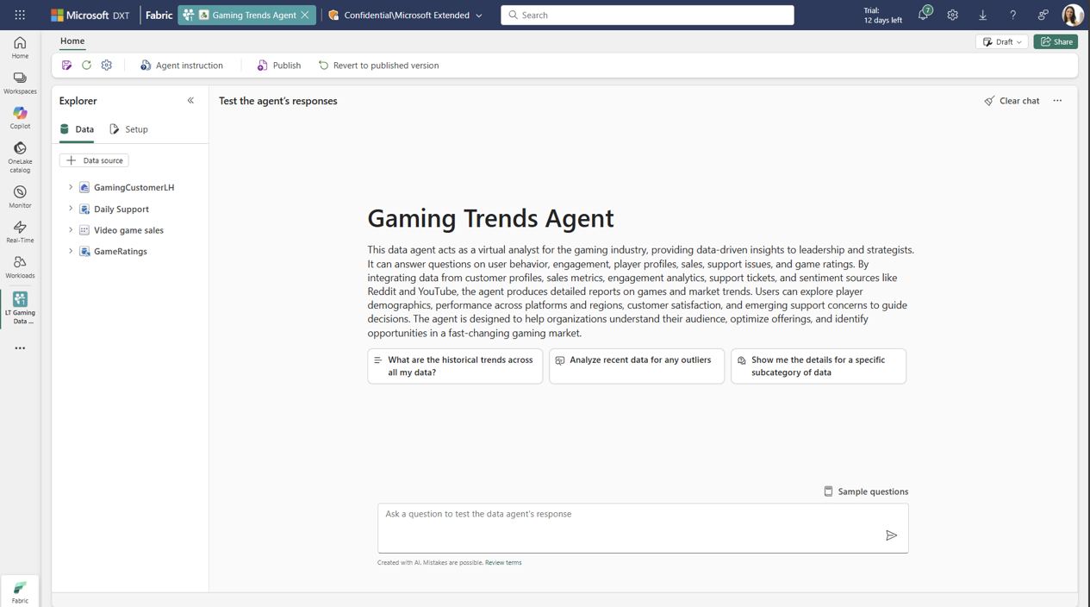Collapse the Explorer panel

click(x=191, y=101)
